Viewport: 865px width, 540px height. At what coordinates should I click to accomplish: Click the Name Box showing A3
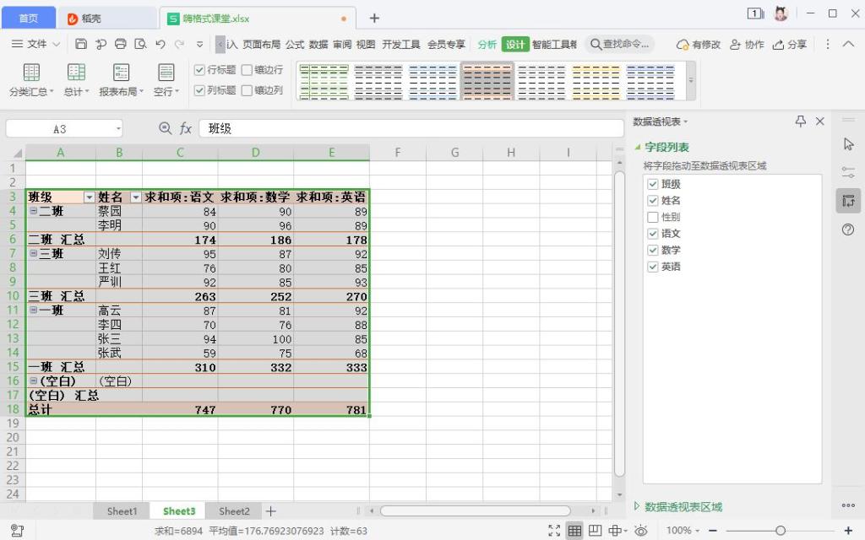57,127
